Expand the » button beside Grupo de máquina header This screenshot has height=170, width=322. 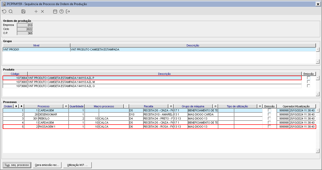(x=215, y=106)
